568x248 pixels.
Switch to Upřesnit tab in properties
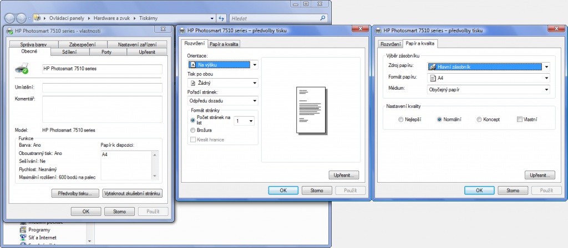147,52
